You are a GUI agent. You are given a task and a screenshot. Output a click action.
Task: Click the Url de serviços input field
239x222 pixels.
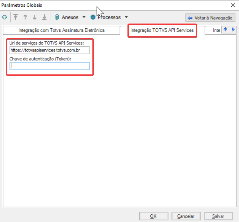coord(49,50)
